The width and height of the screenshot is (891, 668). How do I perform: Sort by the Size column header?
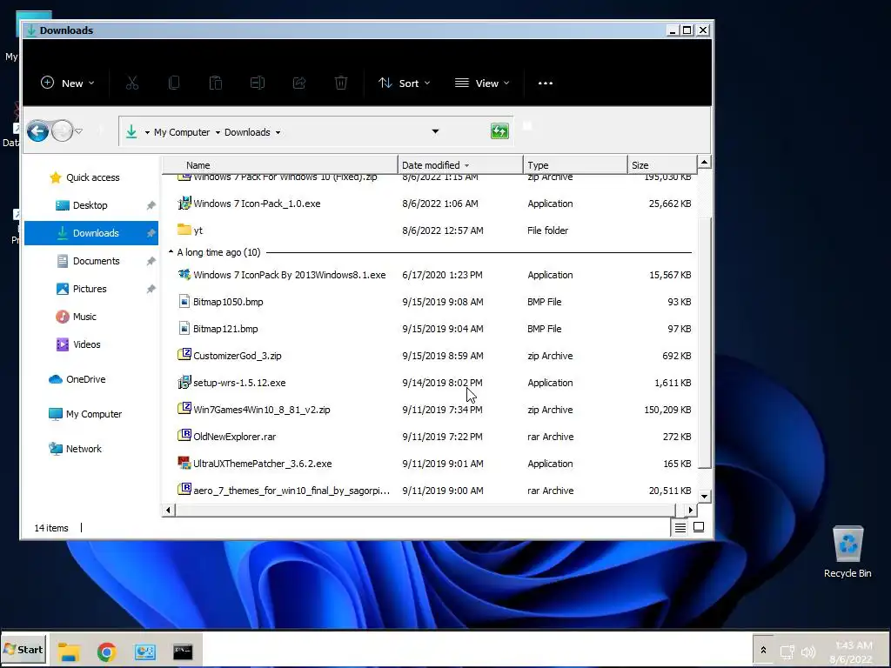[662, 164]
